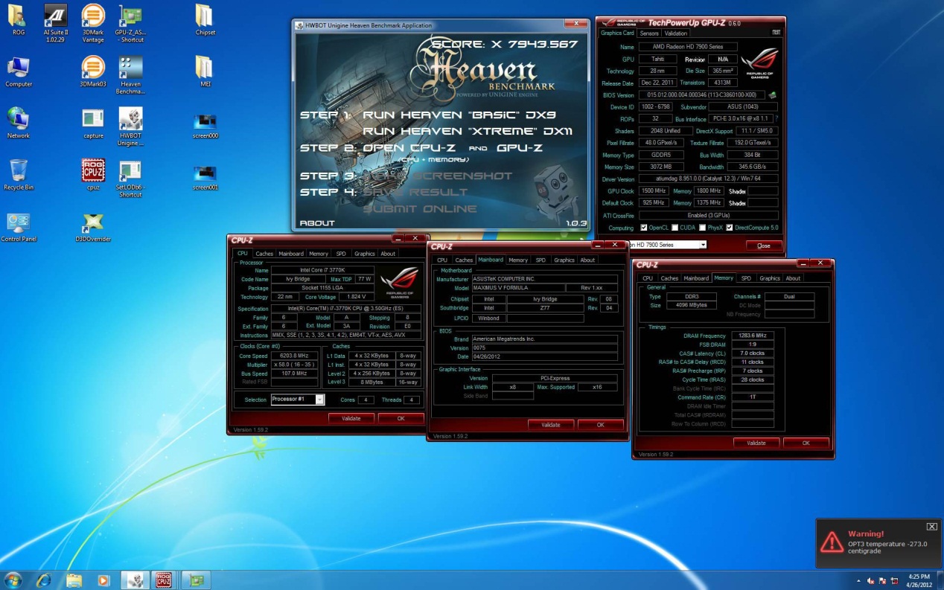Image resolution: width=944 pixels, height=590 pixels.
Task: Launch AI Suite II desktop shortcut
Action: coord(56,24)
